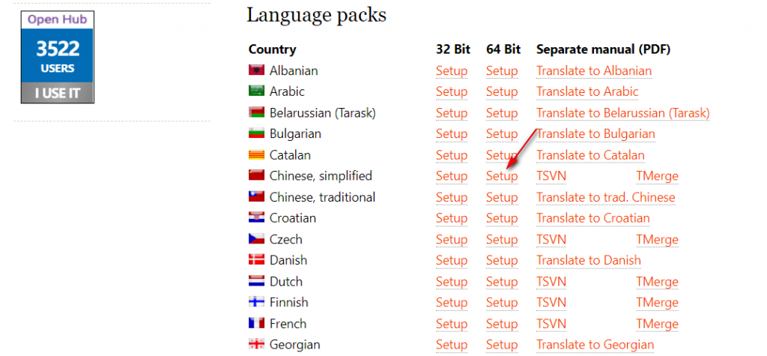
Task: Download 64 Bit Setup for Chinese simplified
Action: point(502,176)
